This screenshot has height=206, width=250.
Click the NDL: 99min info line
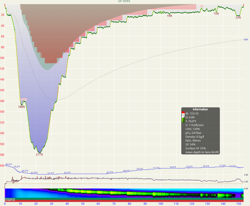pos(192,141)
